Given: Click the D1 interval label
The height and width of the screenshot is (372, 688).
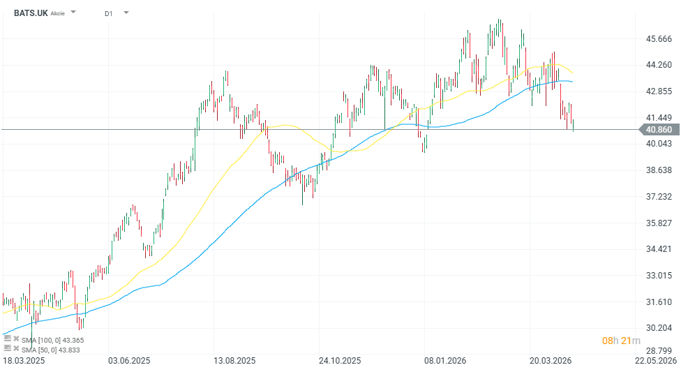Looking at the screenshot, I should point(109,13).
